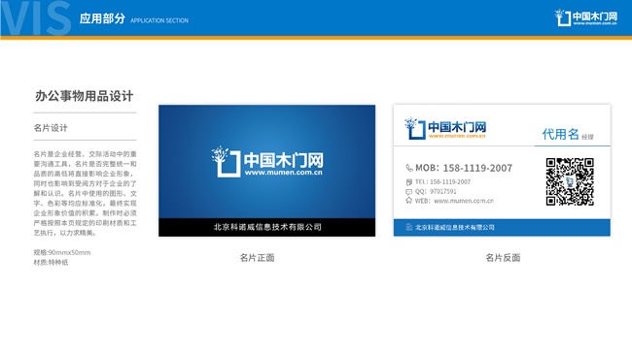Click the phone icon beside MOB
Image resolution: width=632 pixels, height=354 pixels.
[408, 168]
